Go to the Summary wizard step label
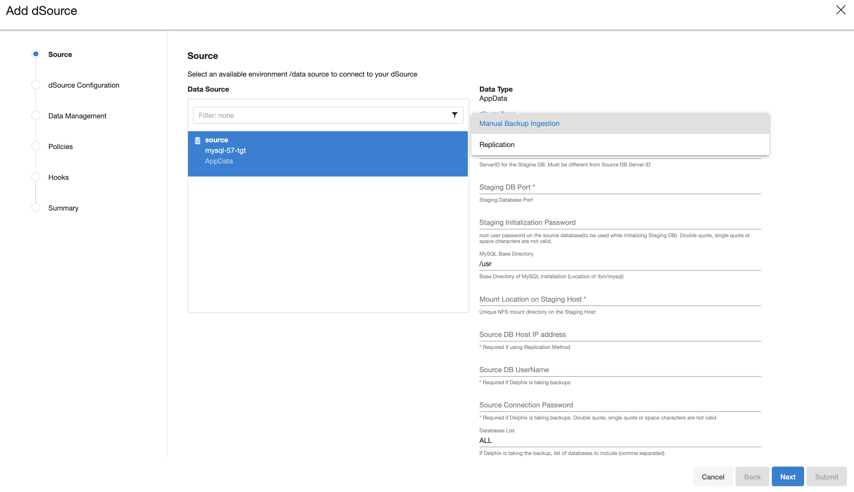The height and width of the screenshot is (492, 854). coord(63,208)
